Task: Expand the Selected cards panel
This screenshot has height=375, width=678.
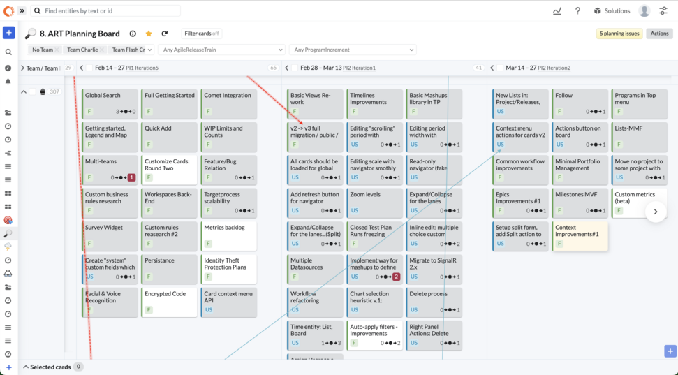Action: coord(26,367)
